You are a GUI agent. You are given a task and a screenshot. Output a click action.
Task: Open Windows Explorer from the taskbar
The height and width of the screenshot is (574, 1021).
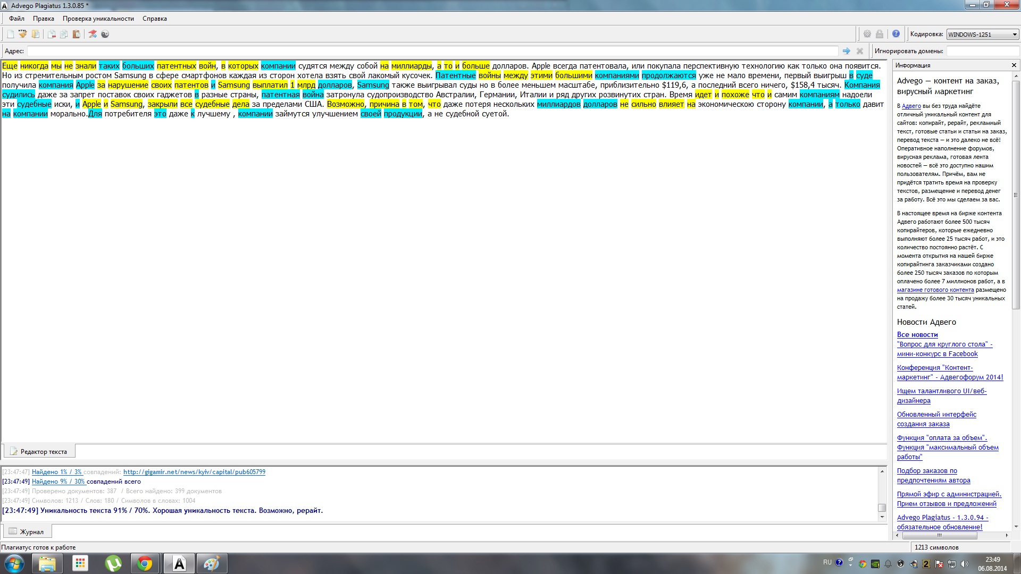[47, 563]
